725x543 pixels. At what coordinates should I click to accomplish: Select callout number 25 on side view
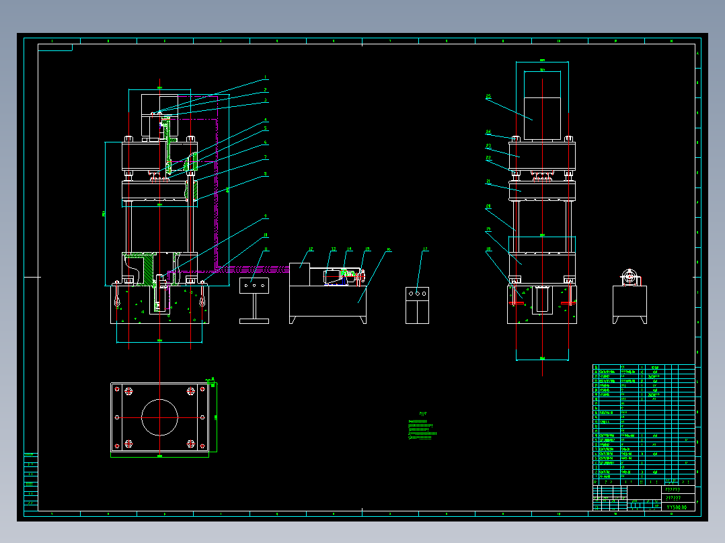488,97
